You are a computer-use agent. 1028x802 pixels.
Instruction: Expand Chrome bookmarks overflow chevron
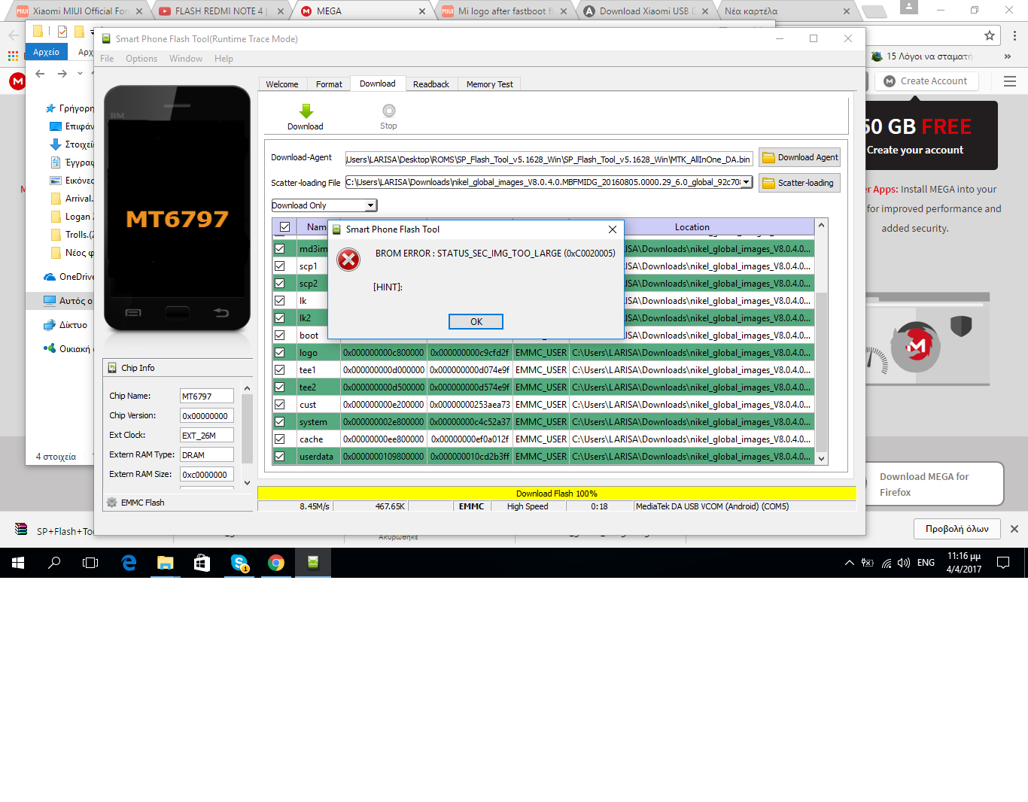pyautogui.click(x=1008, y=56)
